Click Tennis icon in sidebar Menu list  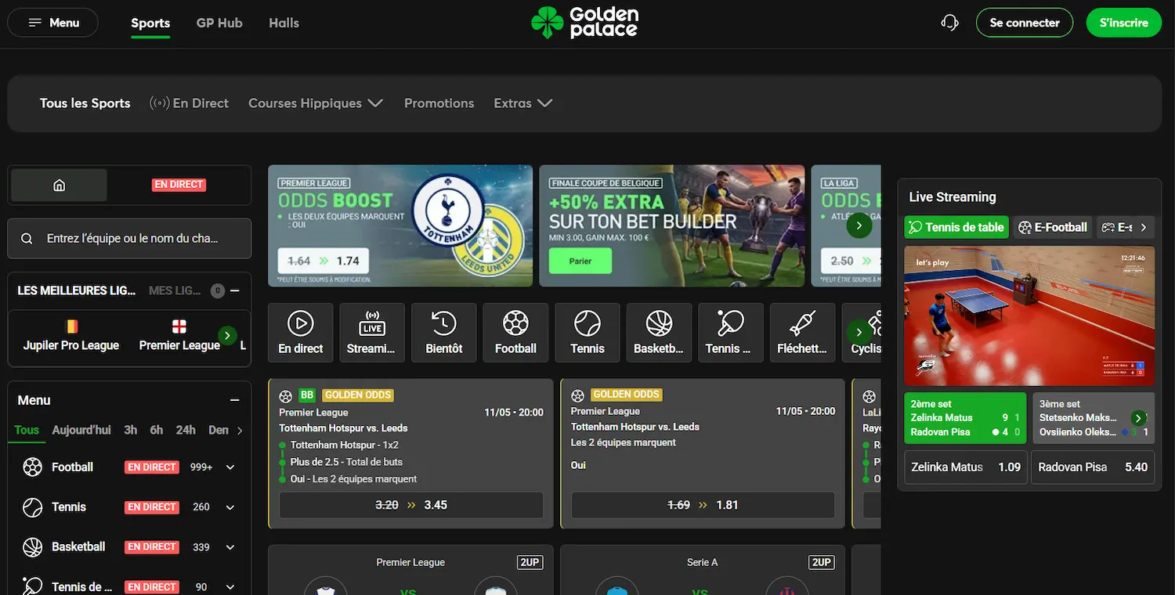(x=33, y=507)
